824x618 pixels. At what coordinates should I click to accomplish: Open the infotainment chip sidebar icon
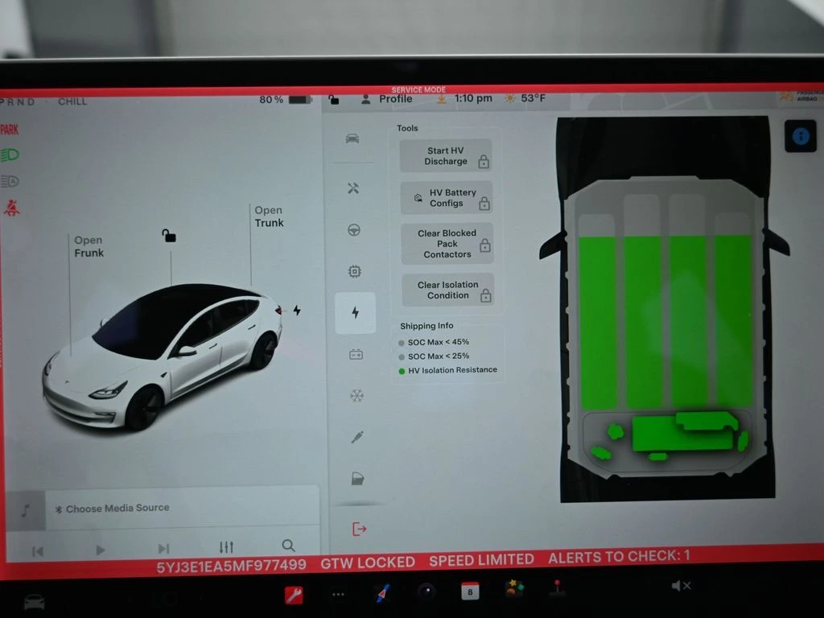tap(354, 271)
